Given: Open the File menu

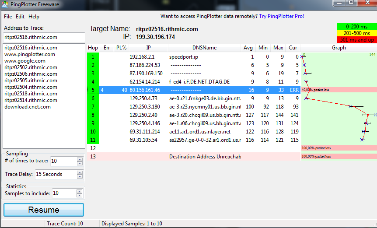Looking at the screenshot, I should (8, 17).
